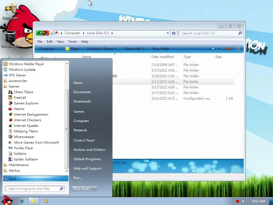Click the programs list scrollbar thumb
This screenshot has width=273, height=205.
(x=66, y=129)
